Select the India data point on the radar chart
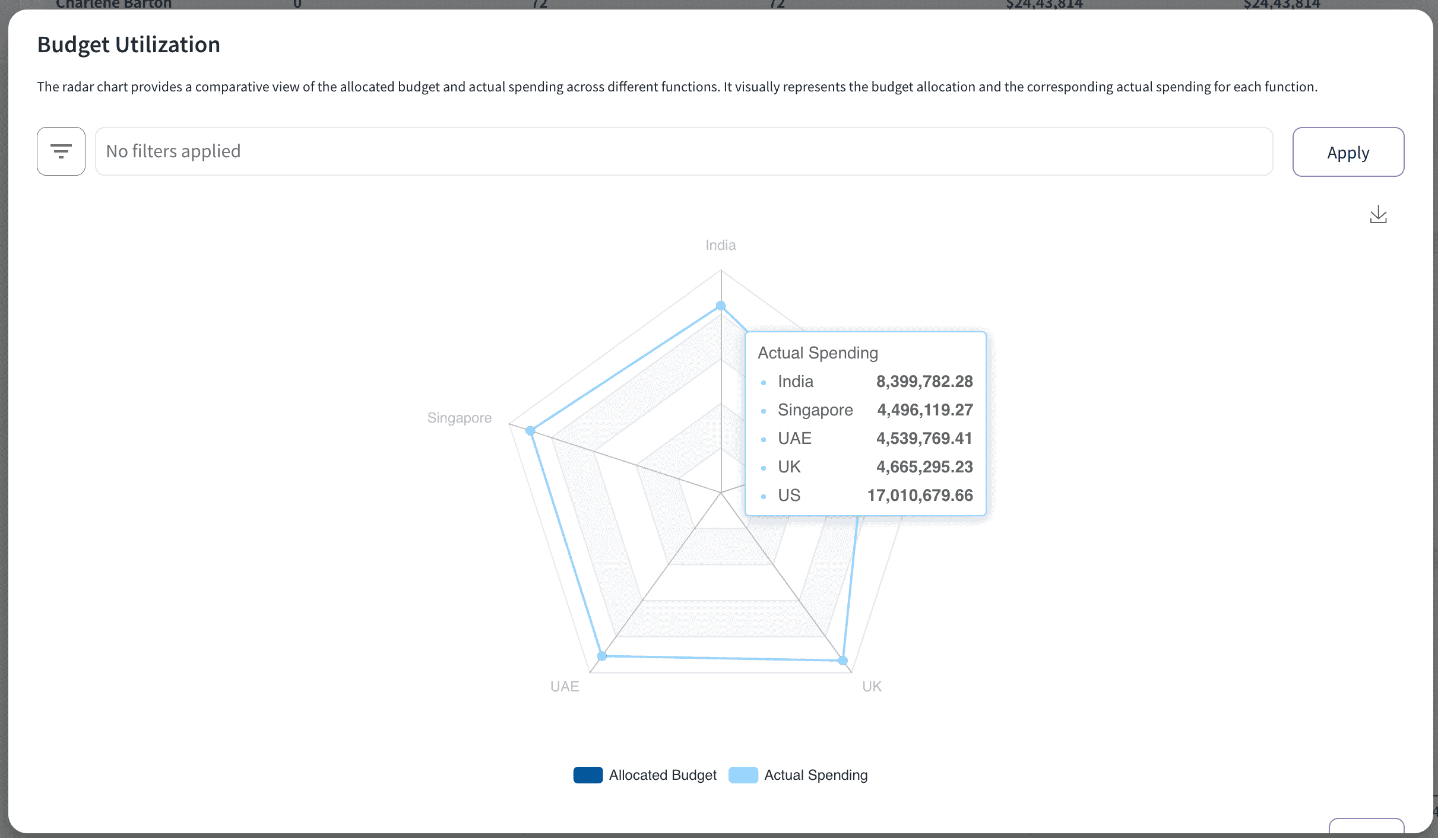The image size is (1438, 838). 720,305
